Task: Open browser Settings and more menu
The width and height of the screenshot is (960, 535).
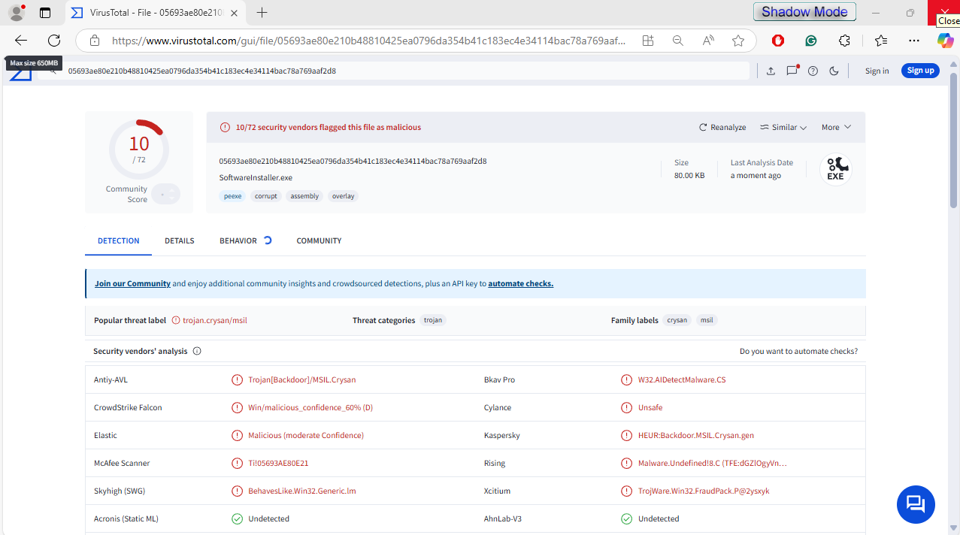Action: 913,41
